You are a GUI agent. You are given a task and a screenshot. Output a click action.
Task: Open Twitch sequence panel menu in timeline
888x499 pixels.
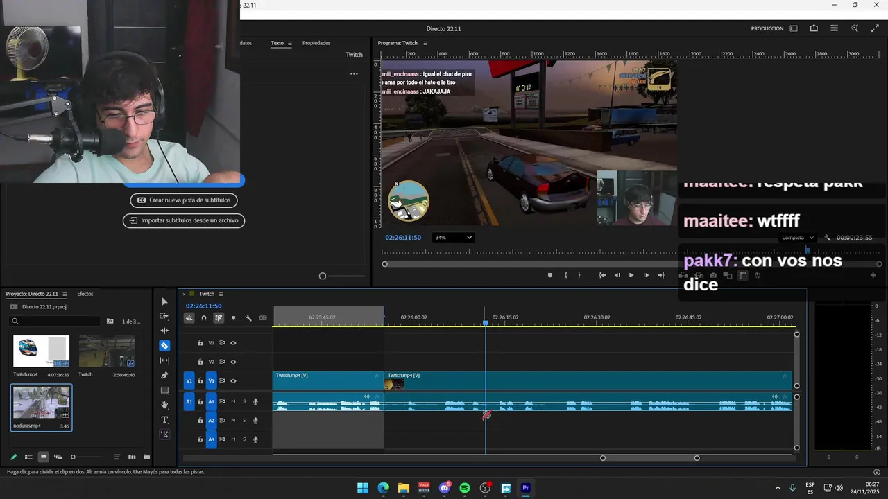tap(221, 294)
